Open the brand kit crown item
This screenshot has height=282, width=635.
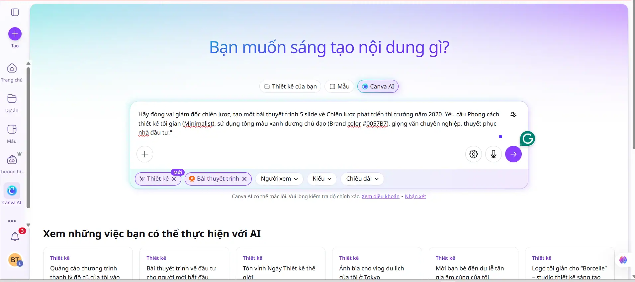(x=13, y=164)
